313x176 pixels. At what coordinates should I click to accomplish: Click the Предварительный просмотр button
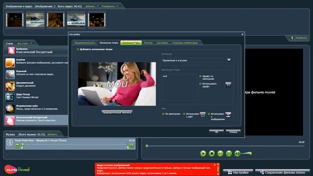[x=117, y=112]
